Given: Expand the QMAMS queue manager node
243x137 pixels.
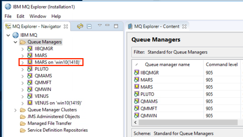Looking at the screenshot, I should coord(23,76).
